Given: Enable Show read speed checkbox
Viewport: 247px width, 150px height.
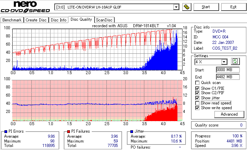Looking at the screenshot, I should pos(197,103).
